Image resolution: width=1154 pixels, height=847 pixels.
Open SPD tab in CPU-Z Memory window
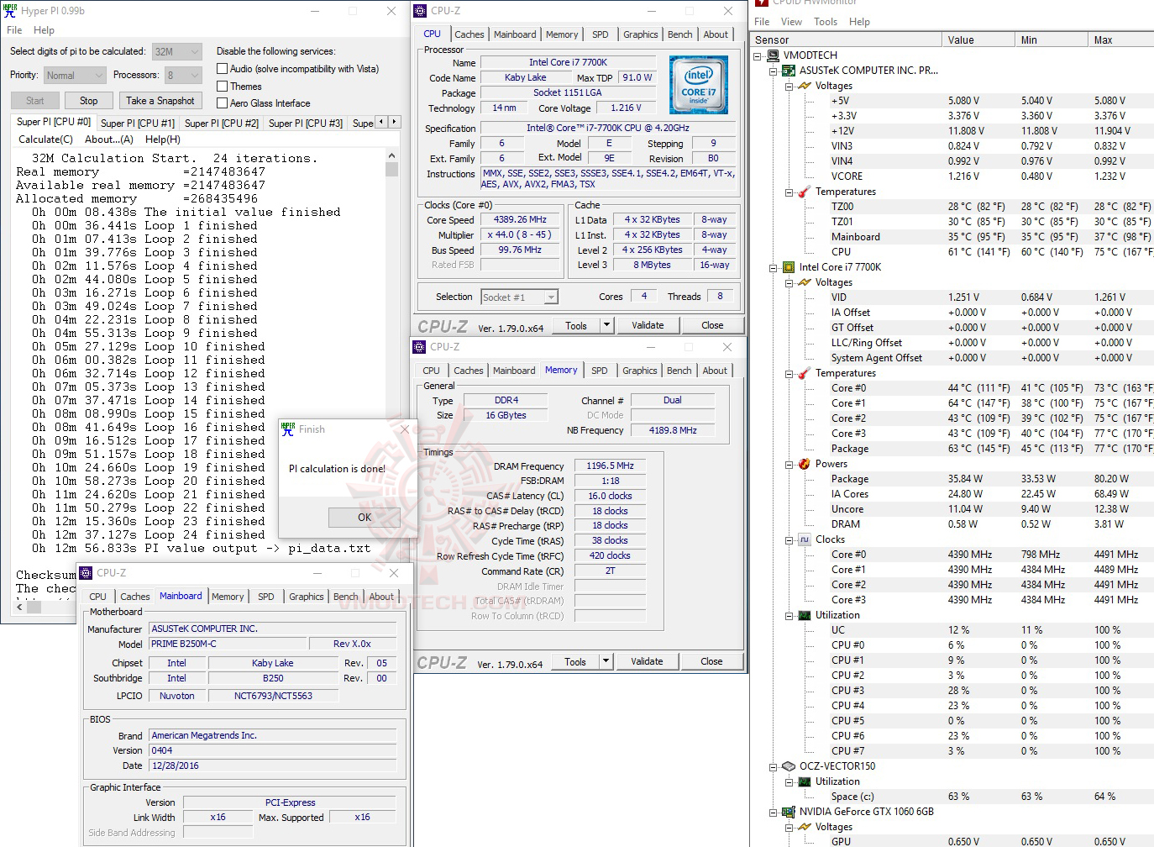599,371
